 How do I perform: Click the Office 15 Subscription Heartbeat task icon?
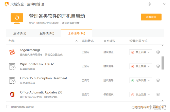click(x=12, y=80)
